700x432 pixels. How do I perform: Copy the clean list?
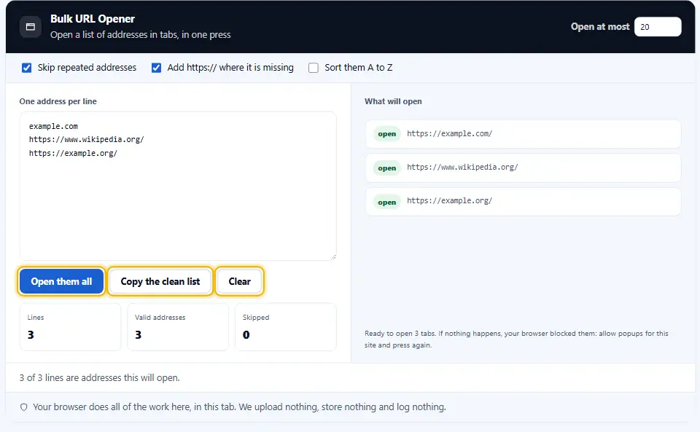(160, 281)
